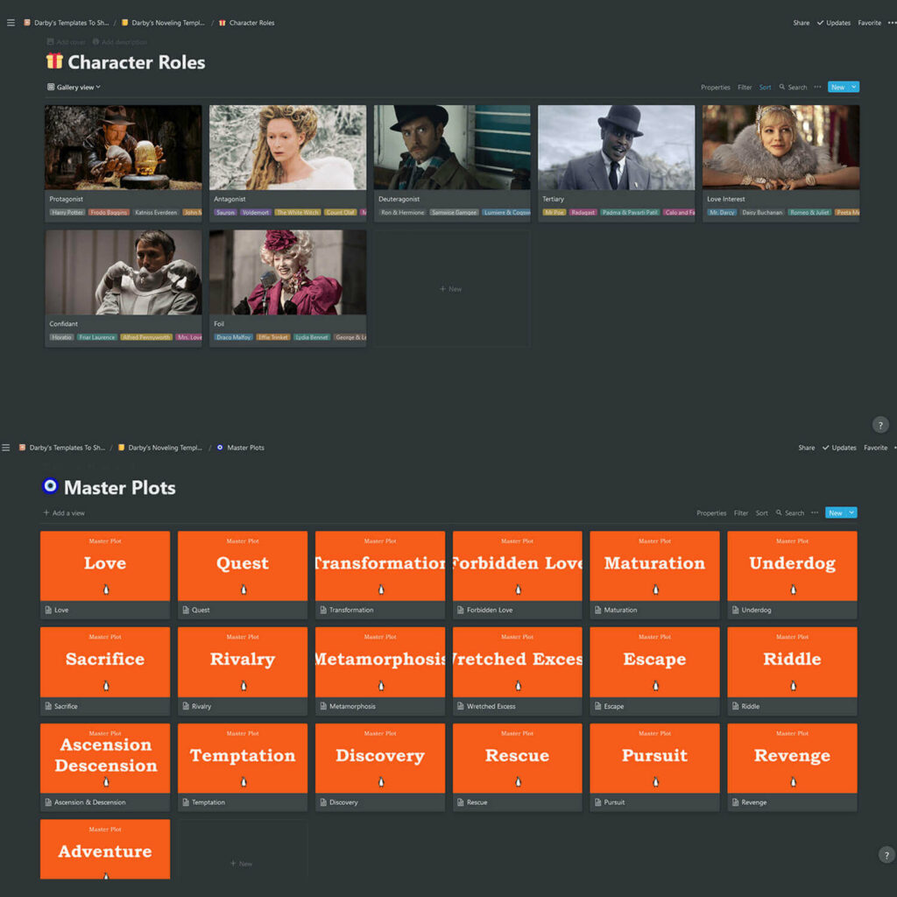The height and width of the screenshot is (897, 897).
Task: Open the help question mark in Character Roles window
Action: click(x=880, y=425)
